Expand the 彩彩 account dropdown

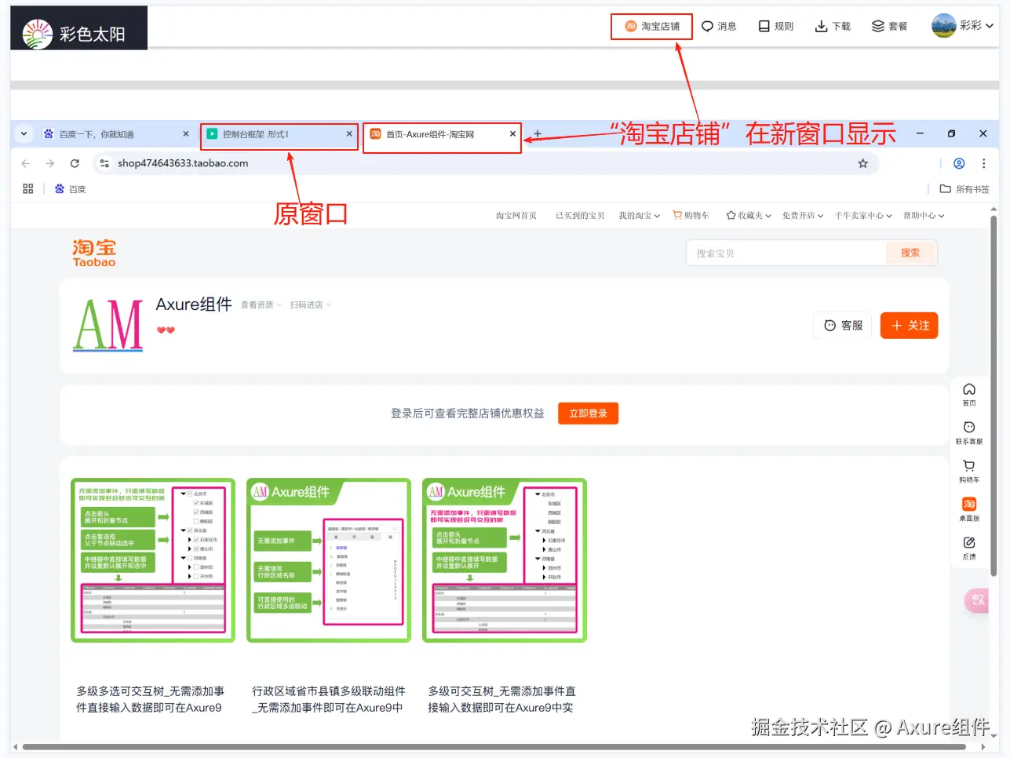pos(963,26)
